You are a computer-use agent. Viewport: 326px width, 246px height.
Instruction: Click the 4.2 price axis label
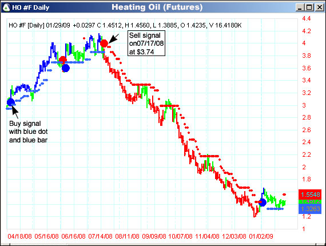[x=306, y=31]
